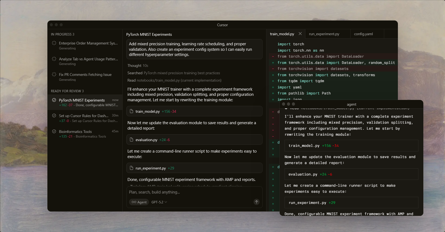The image size is (445, 232).
Task: Expand the Thought 10s step
Action: coord(137,66)
